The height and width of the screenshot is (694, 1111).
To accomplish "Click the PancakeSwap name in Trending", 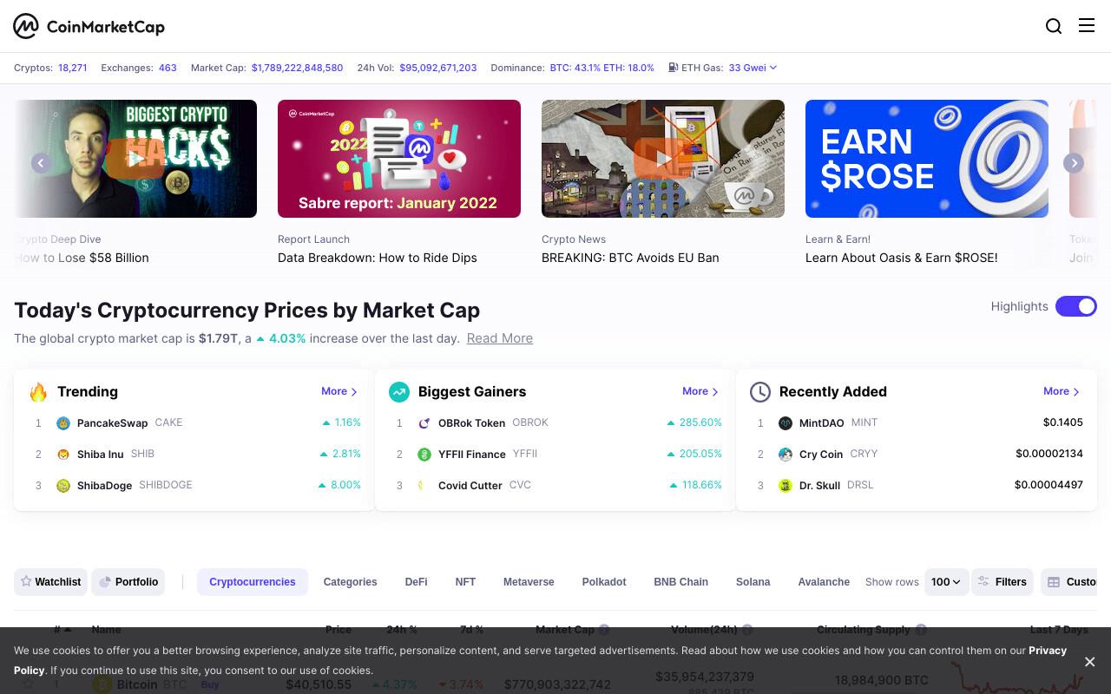I will 113,423.
